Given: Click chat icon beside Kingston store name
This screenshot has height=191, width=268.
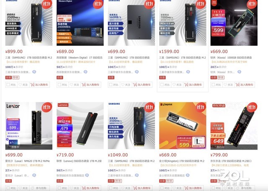Looking at the screenshot, I should click(x=188, y=175).
